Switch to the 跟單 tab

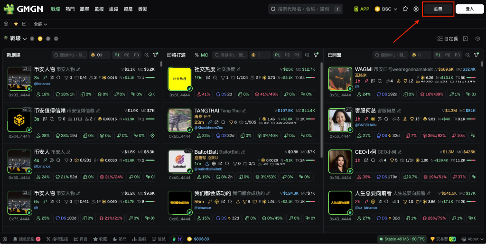point(84,9)
